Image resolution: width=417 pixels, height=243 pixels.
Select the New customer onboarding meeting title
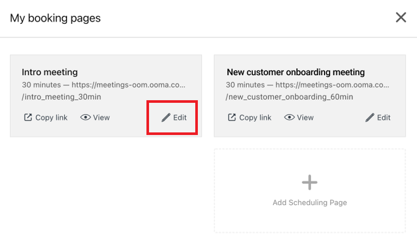tap(295, 72)
